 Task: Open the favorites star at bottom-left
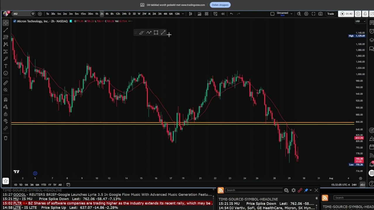pos(6,181)
